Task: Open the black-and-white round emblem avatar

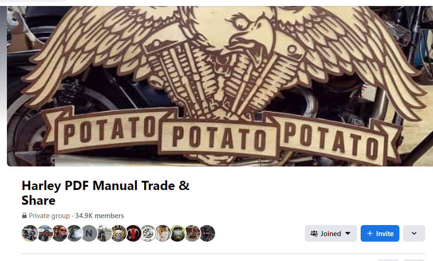Action: point(148,233)
